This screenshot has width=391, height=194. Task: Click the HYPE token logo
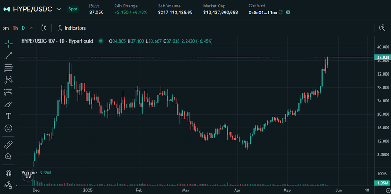7,9
